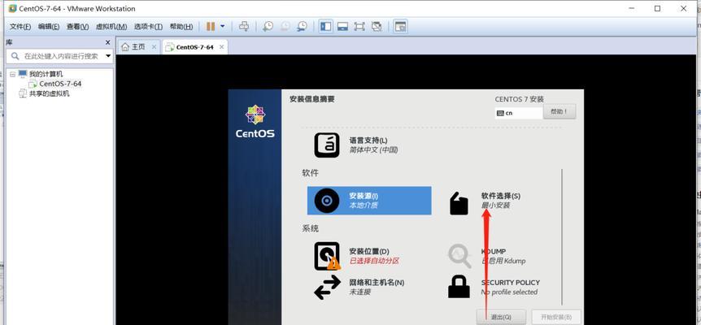Click the pause virtual machine icon
Image resolution: width=701 pixels, height=325 pixels.
pos(211,27)
